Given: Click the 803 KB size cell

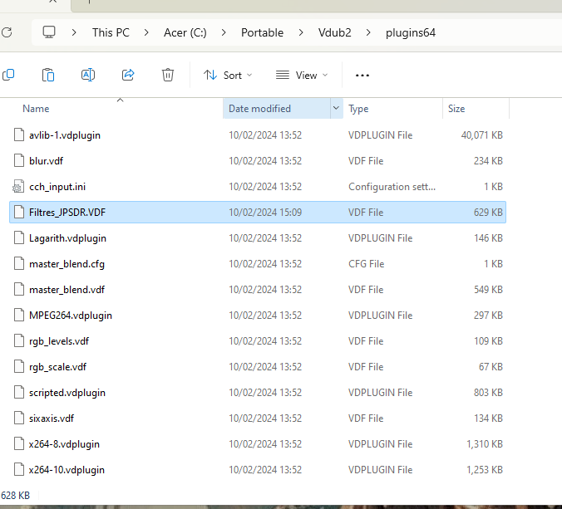Looking at the screenshot, I should 488,393.
